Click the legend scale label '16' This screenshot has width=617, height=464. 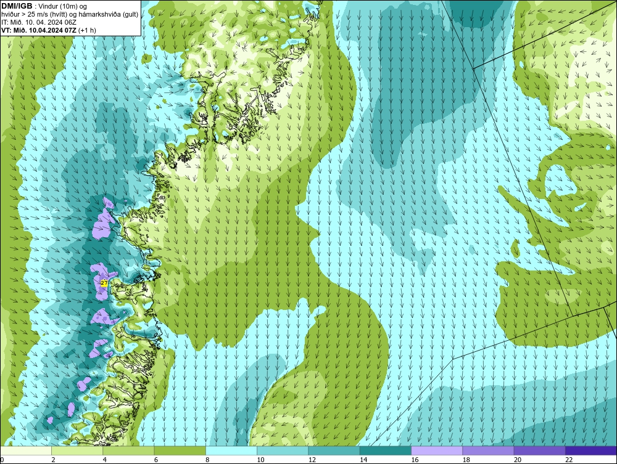coord(415,460)
